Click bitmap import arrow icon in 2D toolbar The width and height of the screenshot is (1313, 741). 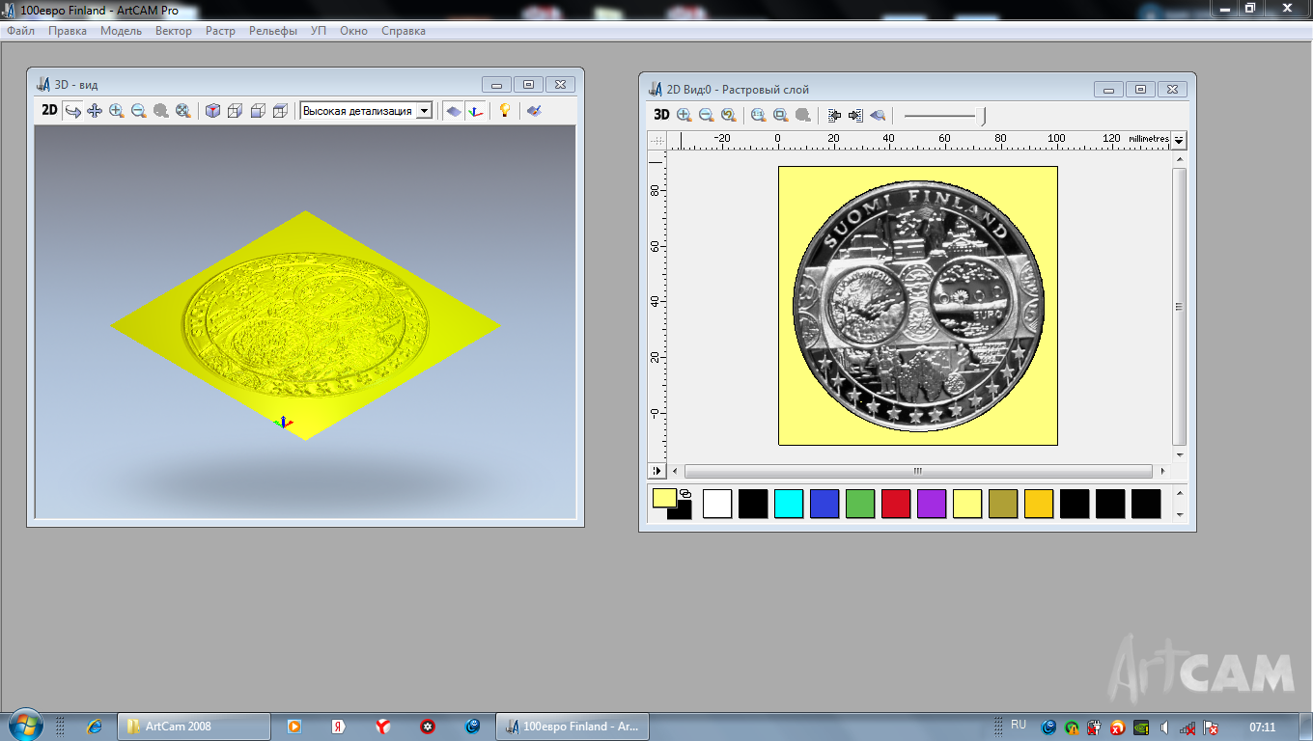pos(835,115)
